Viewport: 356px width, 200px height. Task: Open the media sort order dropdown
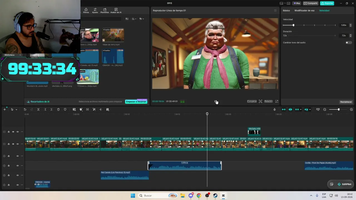click(134, 19)
